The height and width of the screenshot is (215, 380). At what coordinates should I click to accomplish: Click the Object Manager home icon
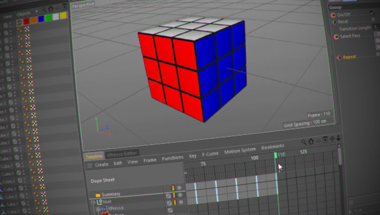pyautogui.click(x=51, y=9)
